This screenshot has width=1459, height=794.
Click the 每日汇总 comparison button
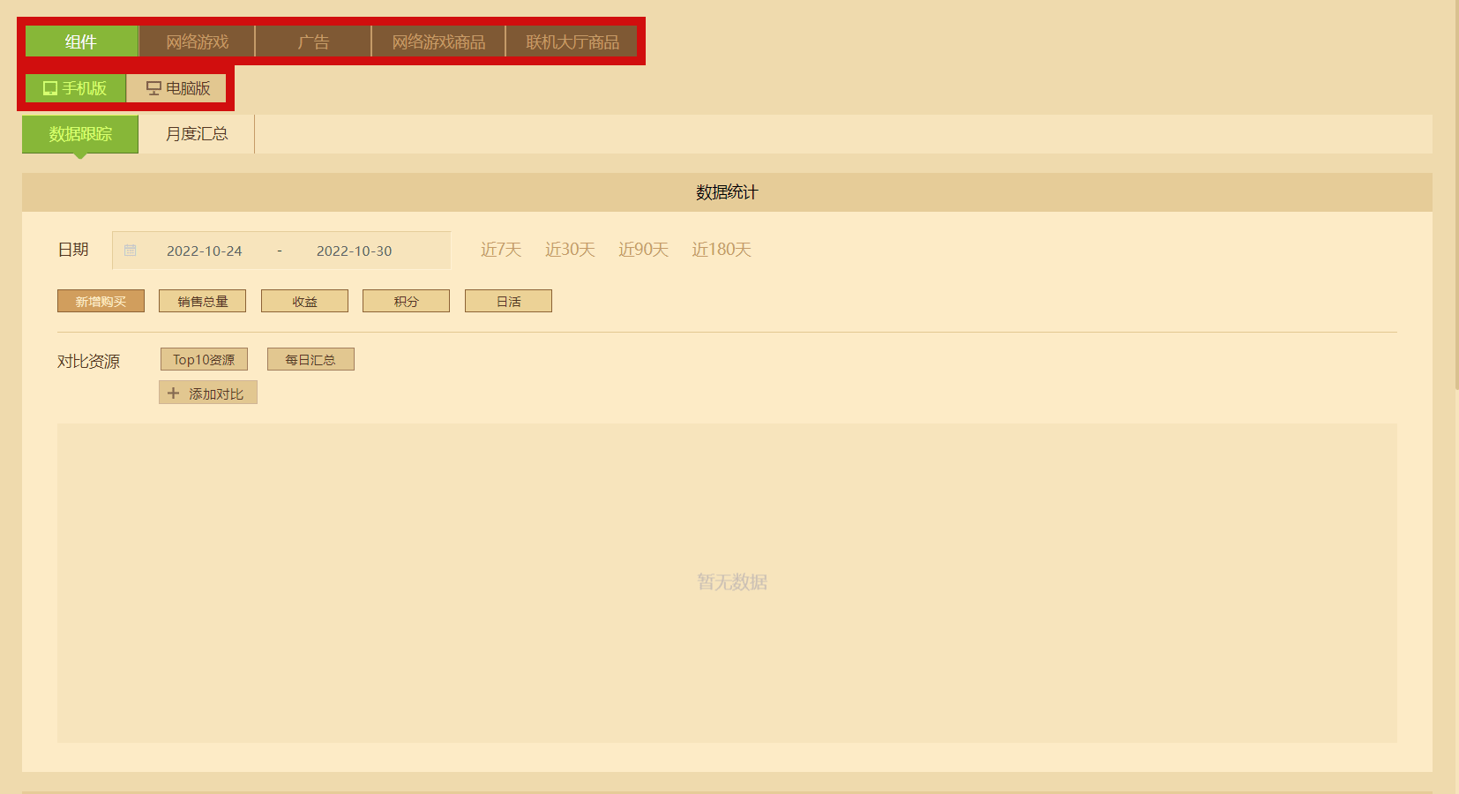(x=311, y=359)
